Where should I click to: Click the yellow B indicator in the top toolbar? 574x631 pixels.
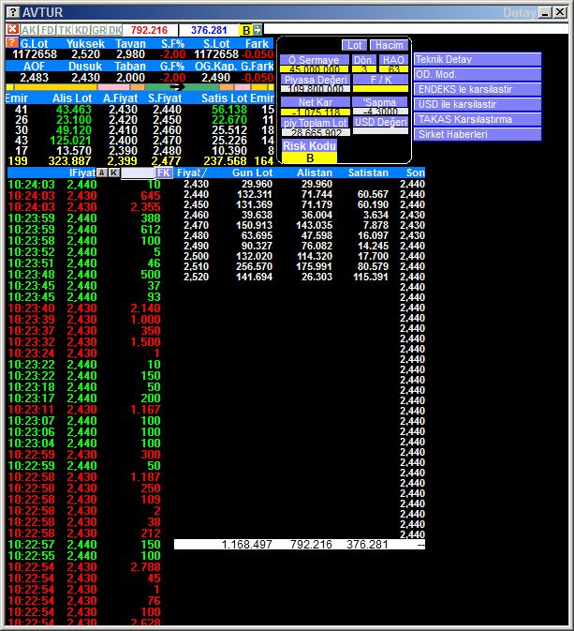pos(246,30)
